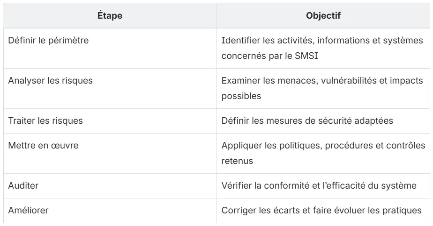
Task: Select the Améliorer cell
Action: [x=110, y=211]
